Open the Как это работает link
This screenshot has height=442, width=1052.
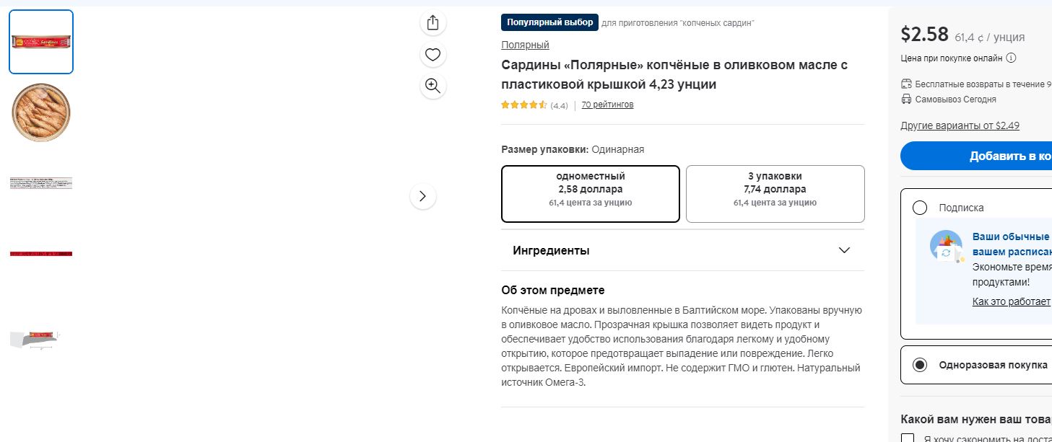point(1011,301)
